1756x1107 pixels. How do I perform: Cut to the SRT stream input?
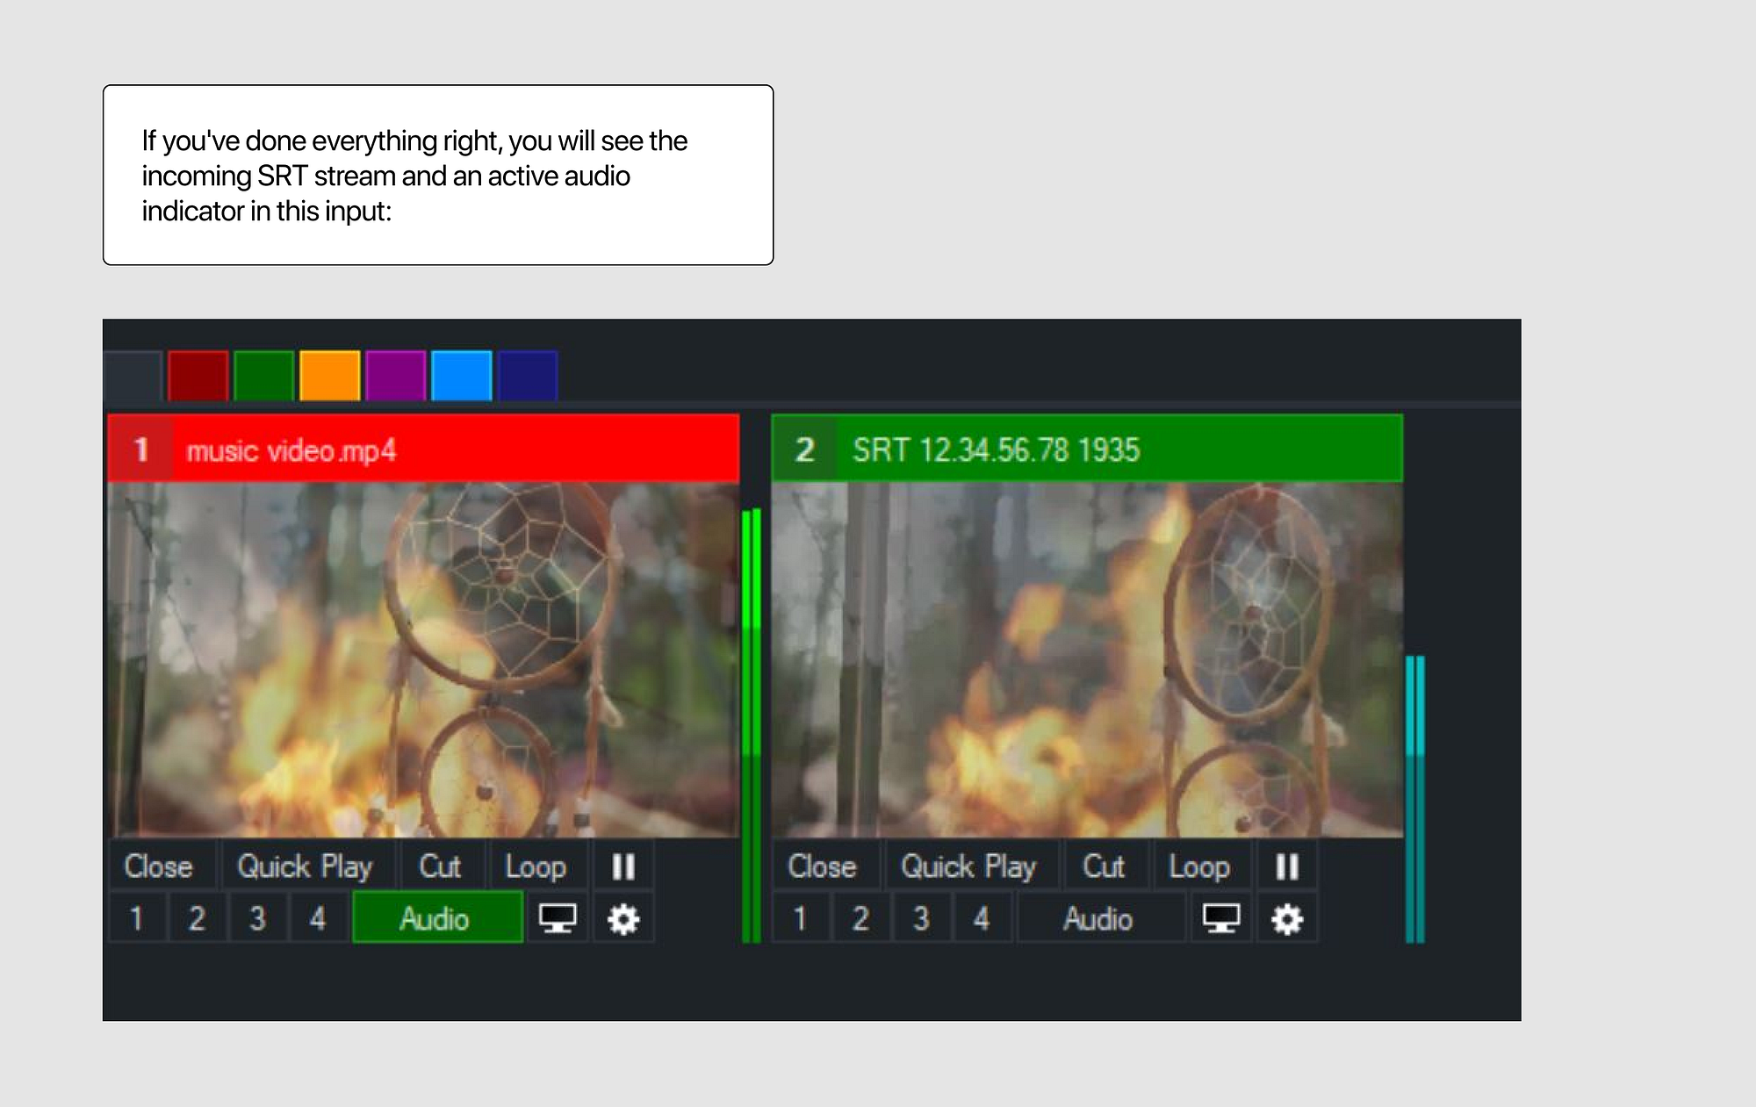click(1105, 866)
